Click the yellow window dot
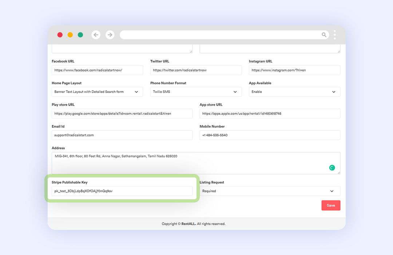Screen dimensions: 393x255 (70, 35)
